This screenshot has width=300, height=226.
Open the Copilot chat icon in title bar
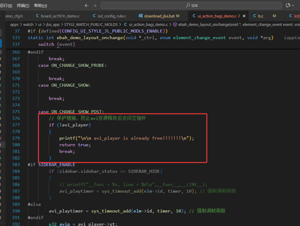pos(288,5)
